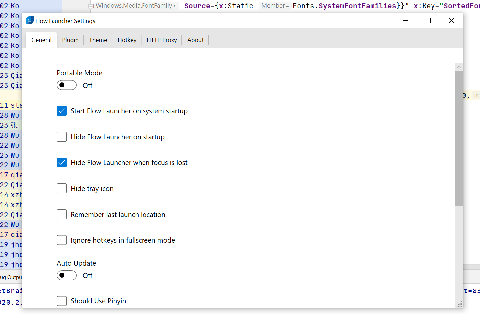
Task: Click the 'Member=' hint in background editor
Action: click(x=275, y=6)
